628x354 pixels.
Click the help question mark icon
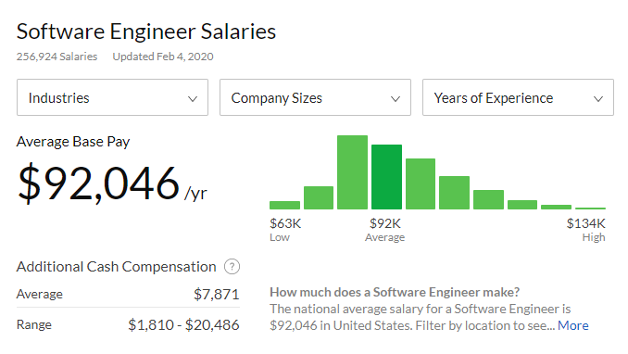pyautogui.click(x=232, y=267)
